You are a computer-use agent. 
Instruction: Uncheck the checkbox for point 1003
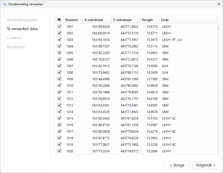[59, 40]
